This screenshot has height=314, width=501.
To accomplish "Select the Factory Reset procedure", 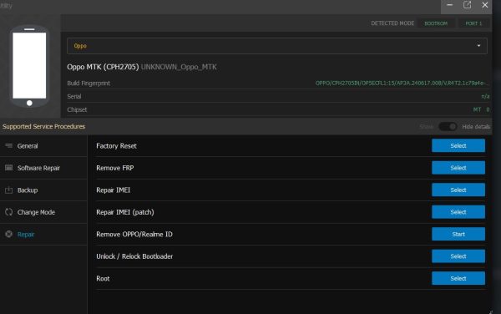I will point(458,145).
